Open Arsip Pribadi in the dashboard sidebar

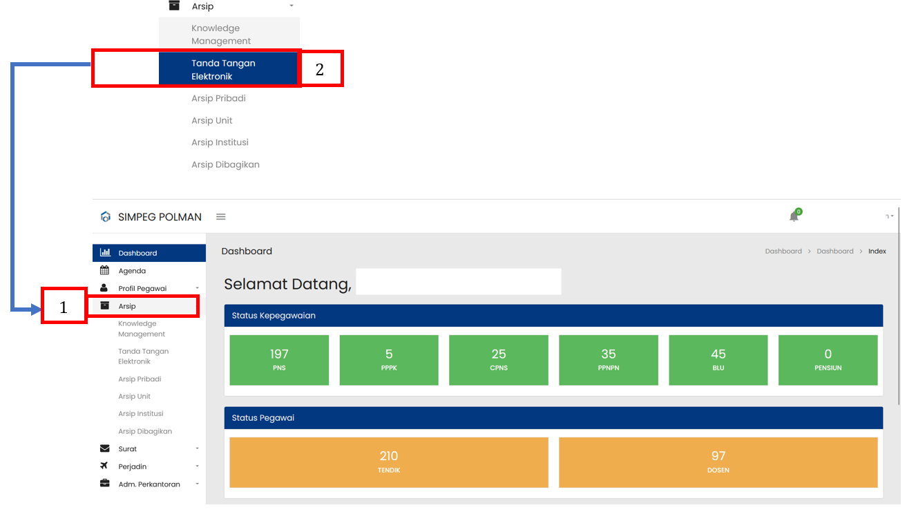point(140,379)
